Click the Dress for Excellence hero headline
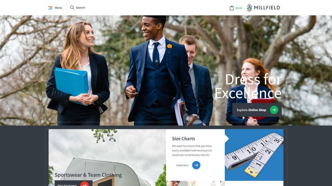The height and width of the screenshot is (186, 332). 248,86
